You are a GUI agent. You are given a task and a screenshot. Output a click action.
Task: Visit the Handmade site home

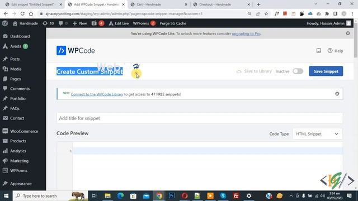[x=25, y=23]
